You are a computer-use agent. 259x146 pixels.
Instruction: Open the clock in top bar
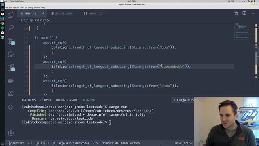tap(132, 1)
